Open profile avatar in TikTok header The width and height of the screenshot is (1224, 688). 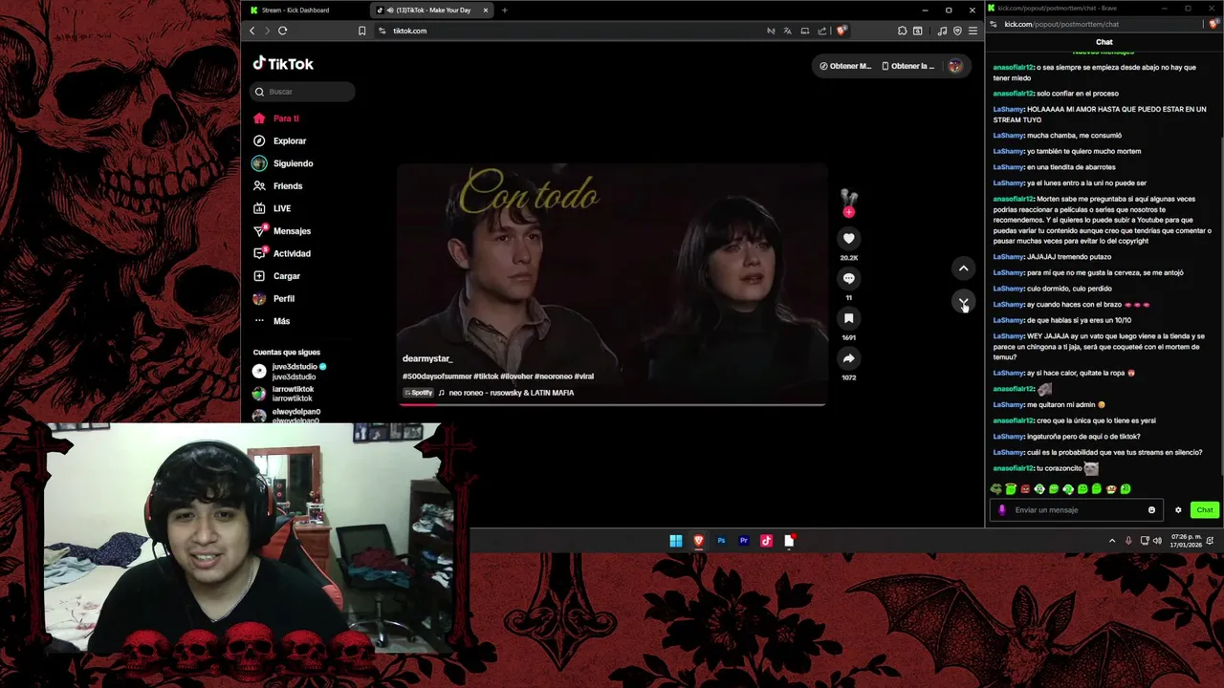click(954, 66)
